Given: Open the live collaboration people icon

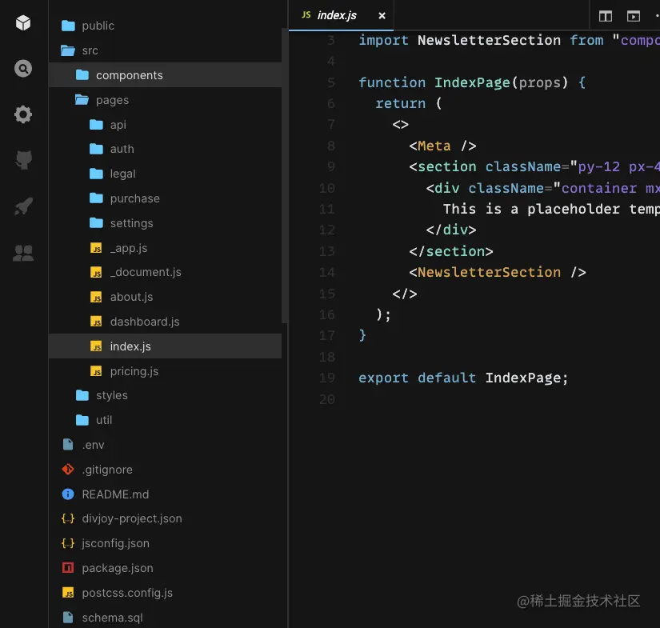Looking at the screenshot, I should pyautogui.click(x=23, y=253).
